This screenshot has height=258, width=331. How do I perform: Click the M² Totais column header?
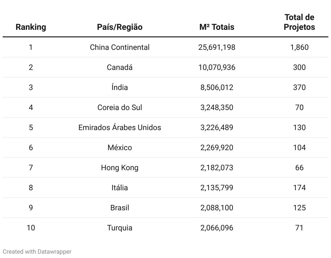(217, 27)
